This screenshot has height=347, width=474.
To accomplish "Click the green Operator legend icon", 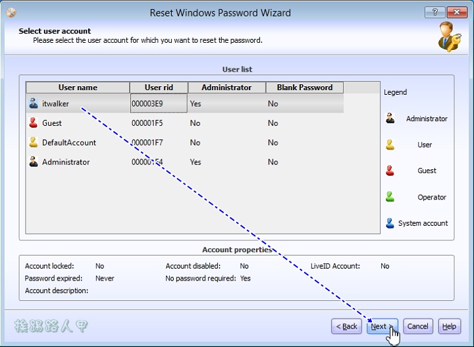I will pos(390,197).
